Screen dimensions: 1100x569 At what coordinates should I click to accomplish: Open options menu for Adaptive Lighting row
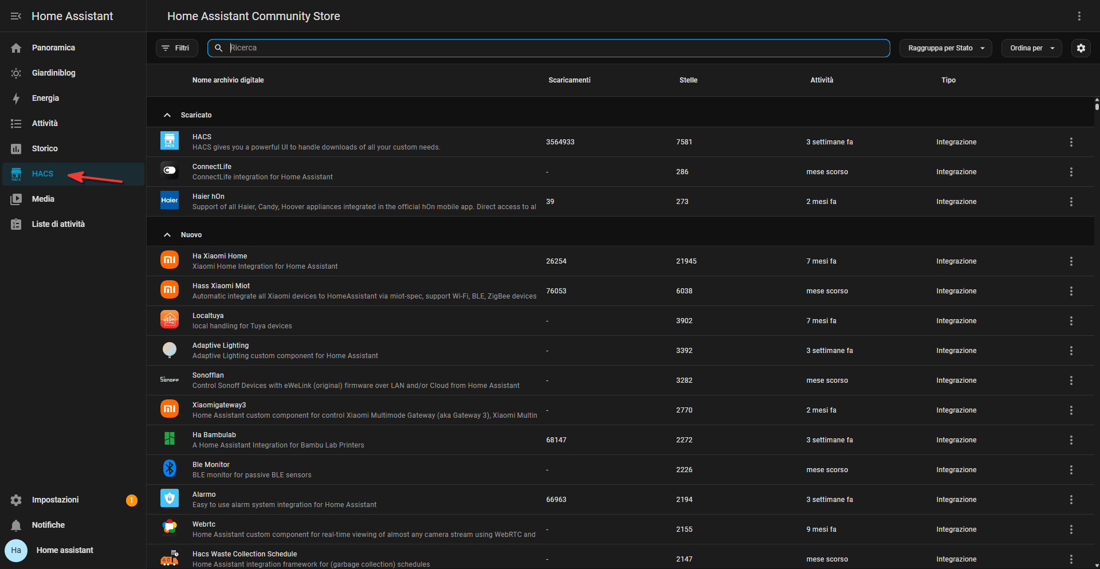(1071, 351)
